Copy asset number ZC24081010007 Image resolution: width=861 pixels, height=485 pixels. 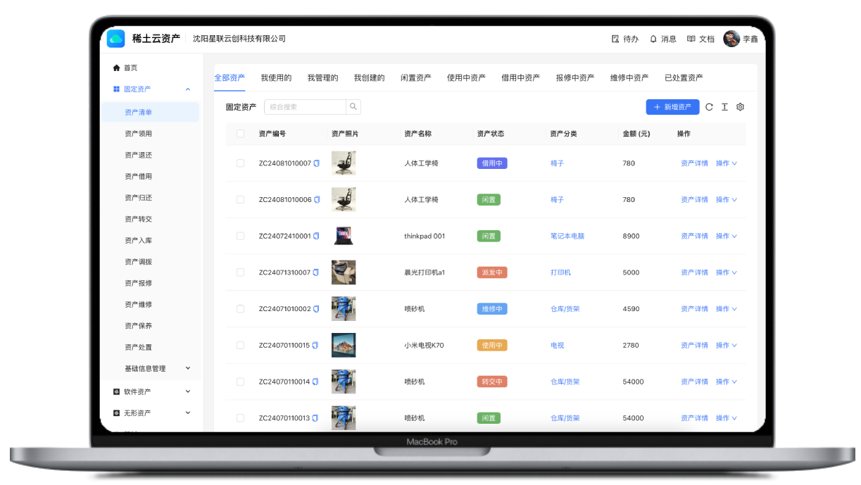[317, 163]
